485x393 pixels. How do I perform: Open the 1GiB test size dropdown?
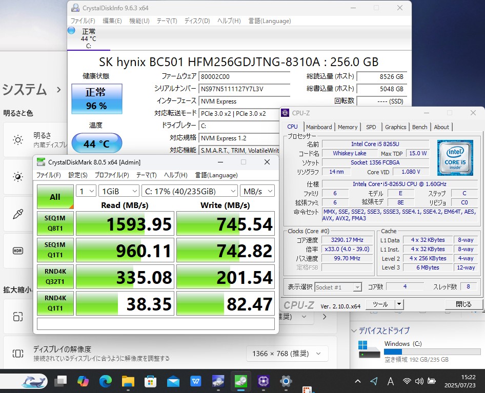119,192
